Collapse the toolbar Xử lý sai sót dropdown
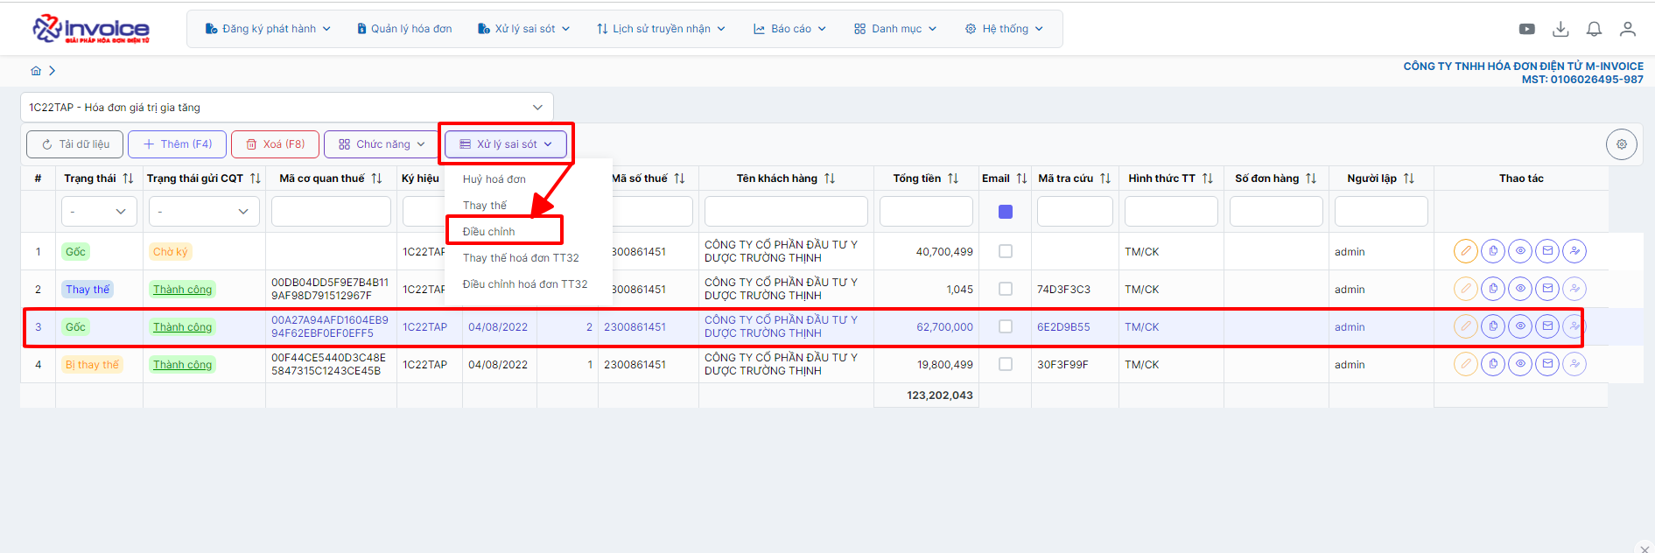The image size is (1655, 553). 506,144
